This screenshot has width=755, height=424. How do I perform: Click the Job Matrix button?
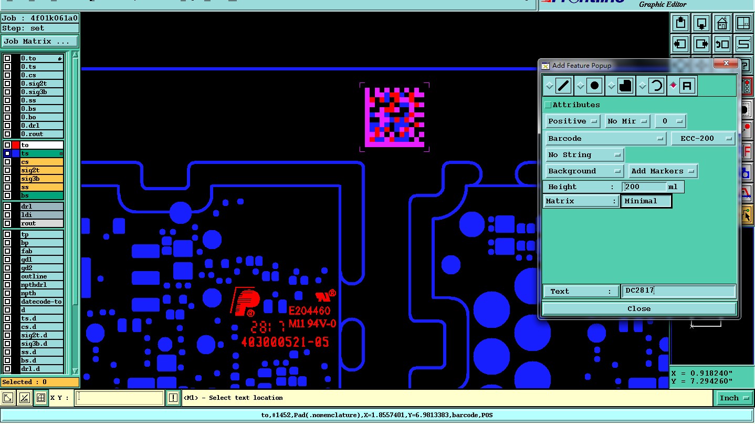point(39,41)
